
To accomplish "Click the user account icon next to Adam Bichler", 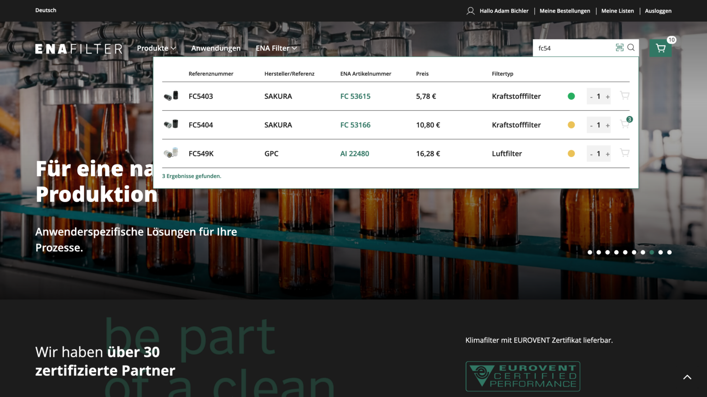I will click(x=470, y=11).
